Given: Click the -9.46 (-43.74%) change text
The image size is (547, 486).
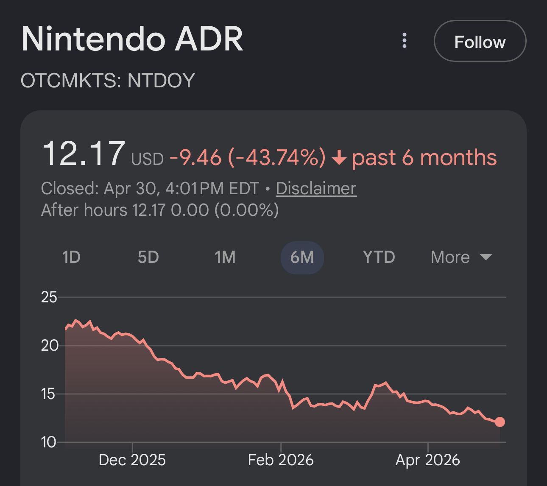Looking at the screenshot, I should pos(248,157).
